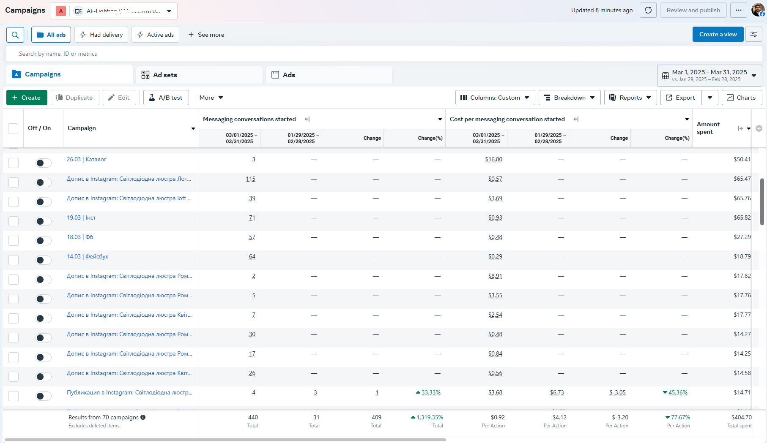Click the Duplicate button

point(75,98)
